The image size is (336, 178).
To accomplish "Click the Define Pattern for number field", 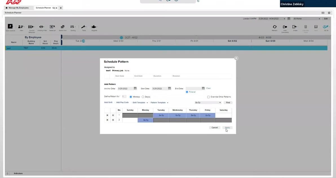I will point(124,97).
